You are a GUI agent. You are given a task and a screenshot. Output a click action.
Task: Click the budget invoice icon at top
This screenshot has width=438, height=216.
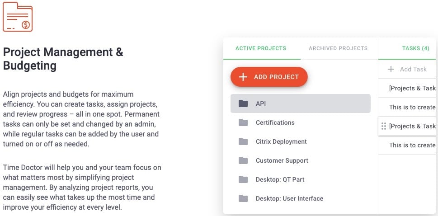pos(18,17)
